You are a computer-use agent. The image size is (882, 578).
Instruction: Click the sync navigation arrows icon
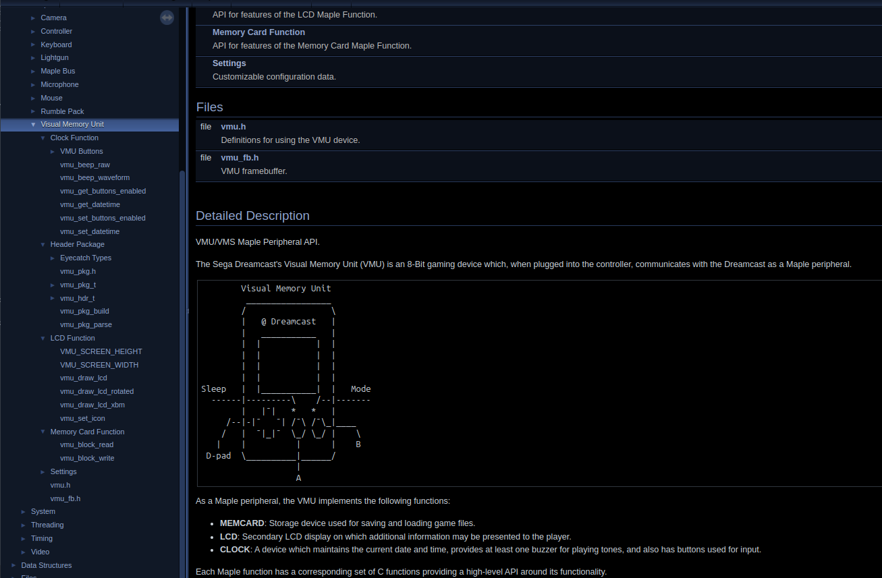(x=167, y=18)
